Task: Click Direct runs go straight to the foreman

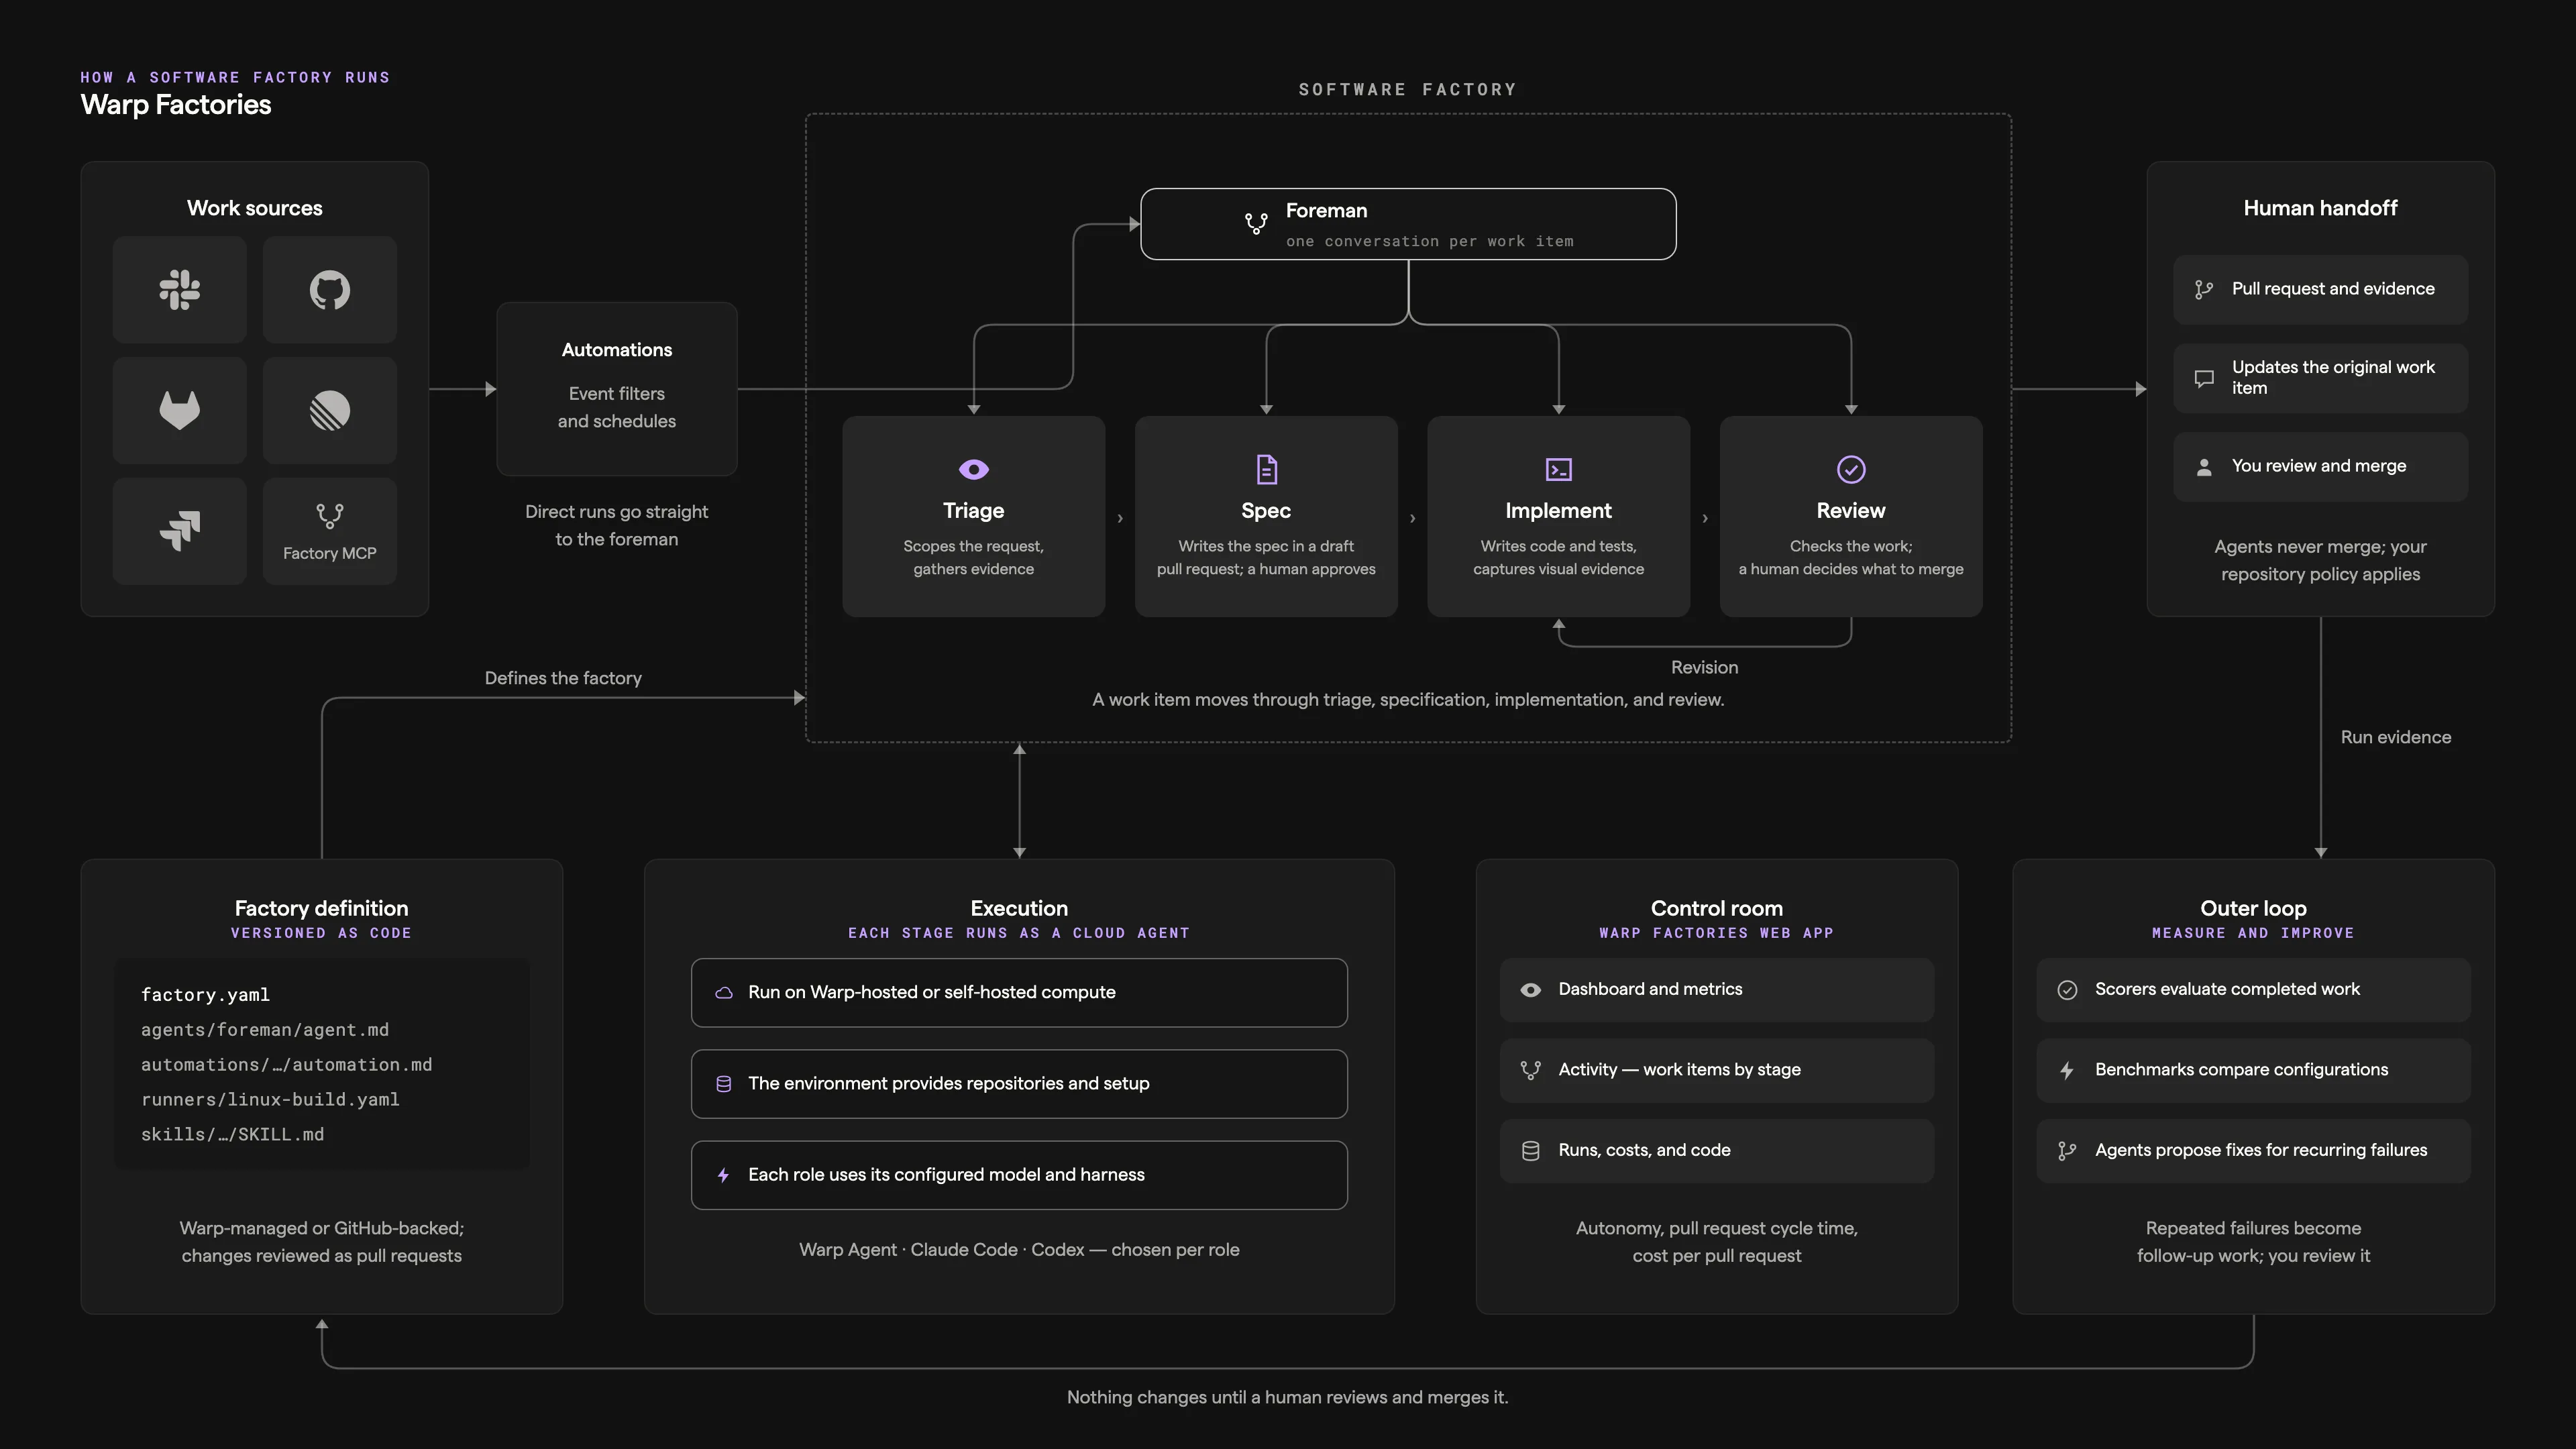Action: click(617, 526)
